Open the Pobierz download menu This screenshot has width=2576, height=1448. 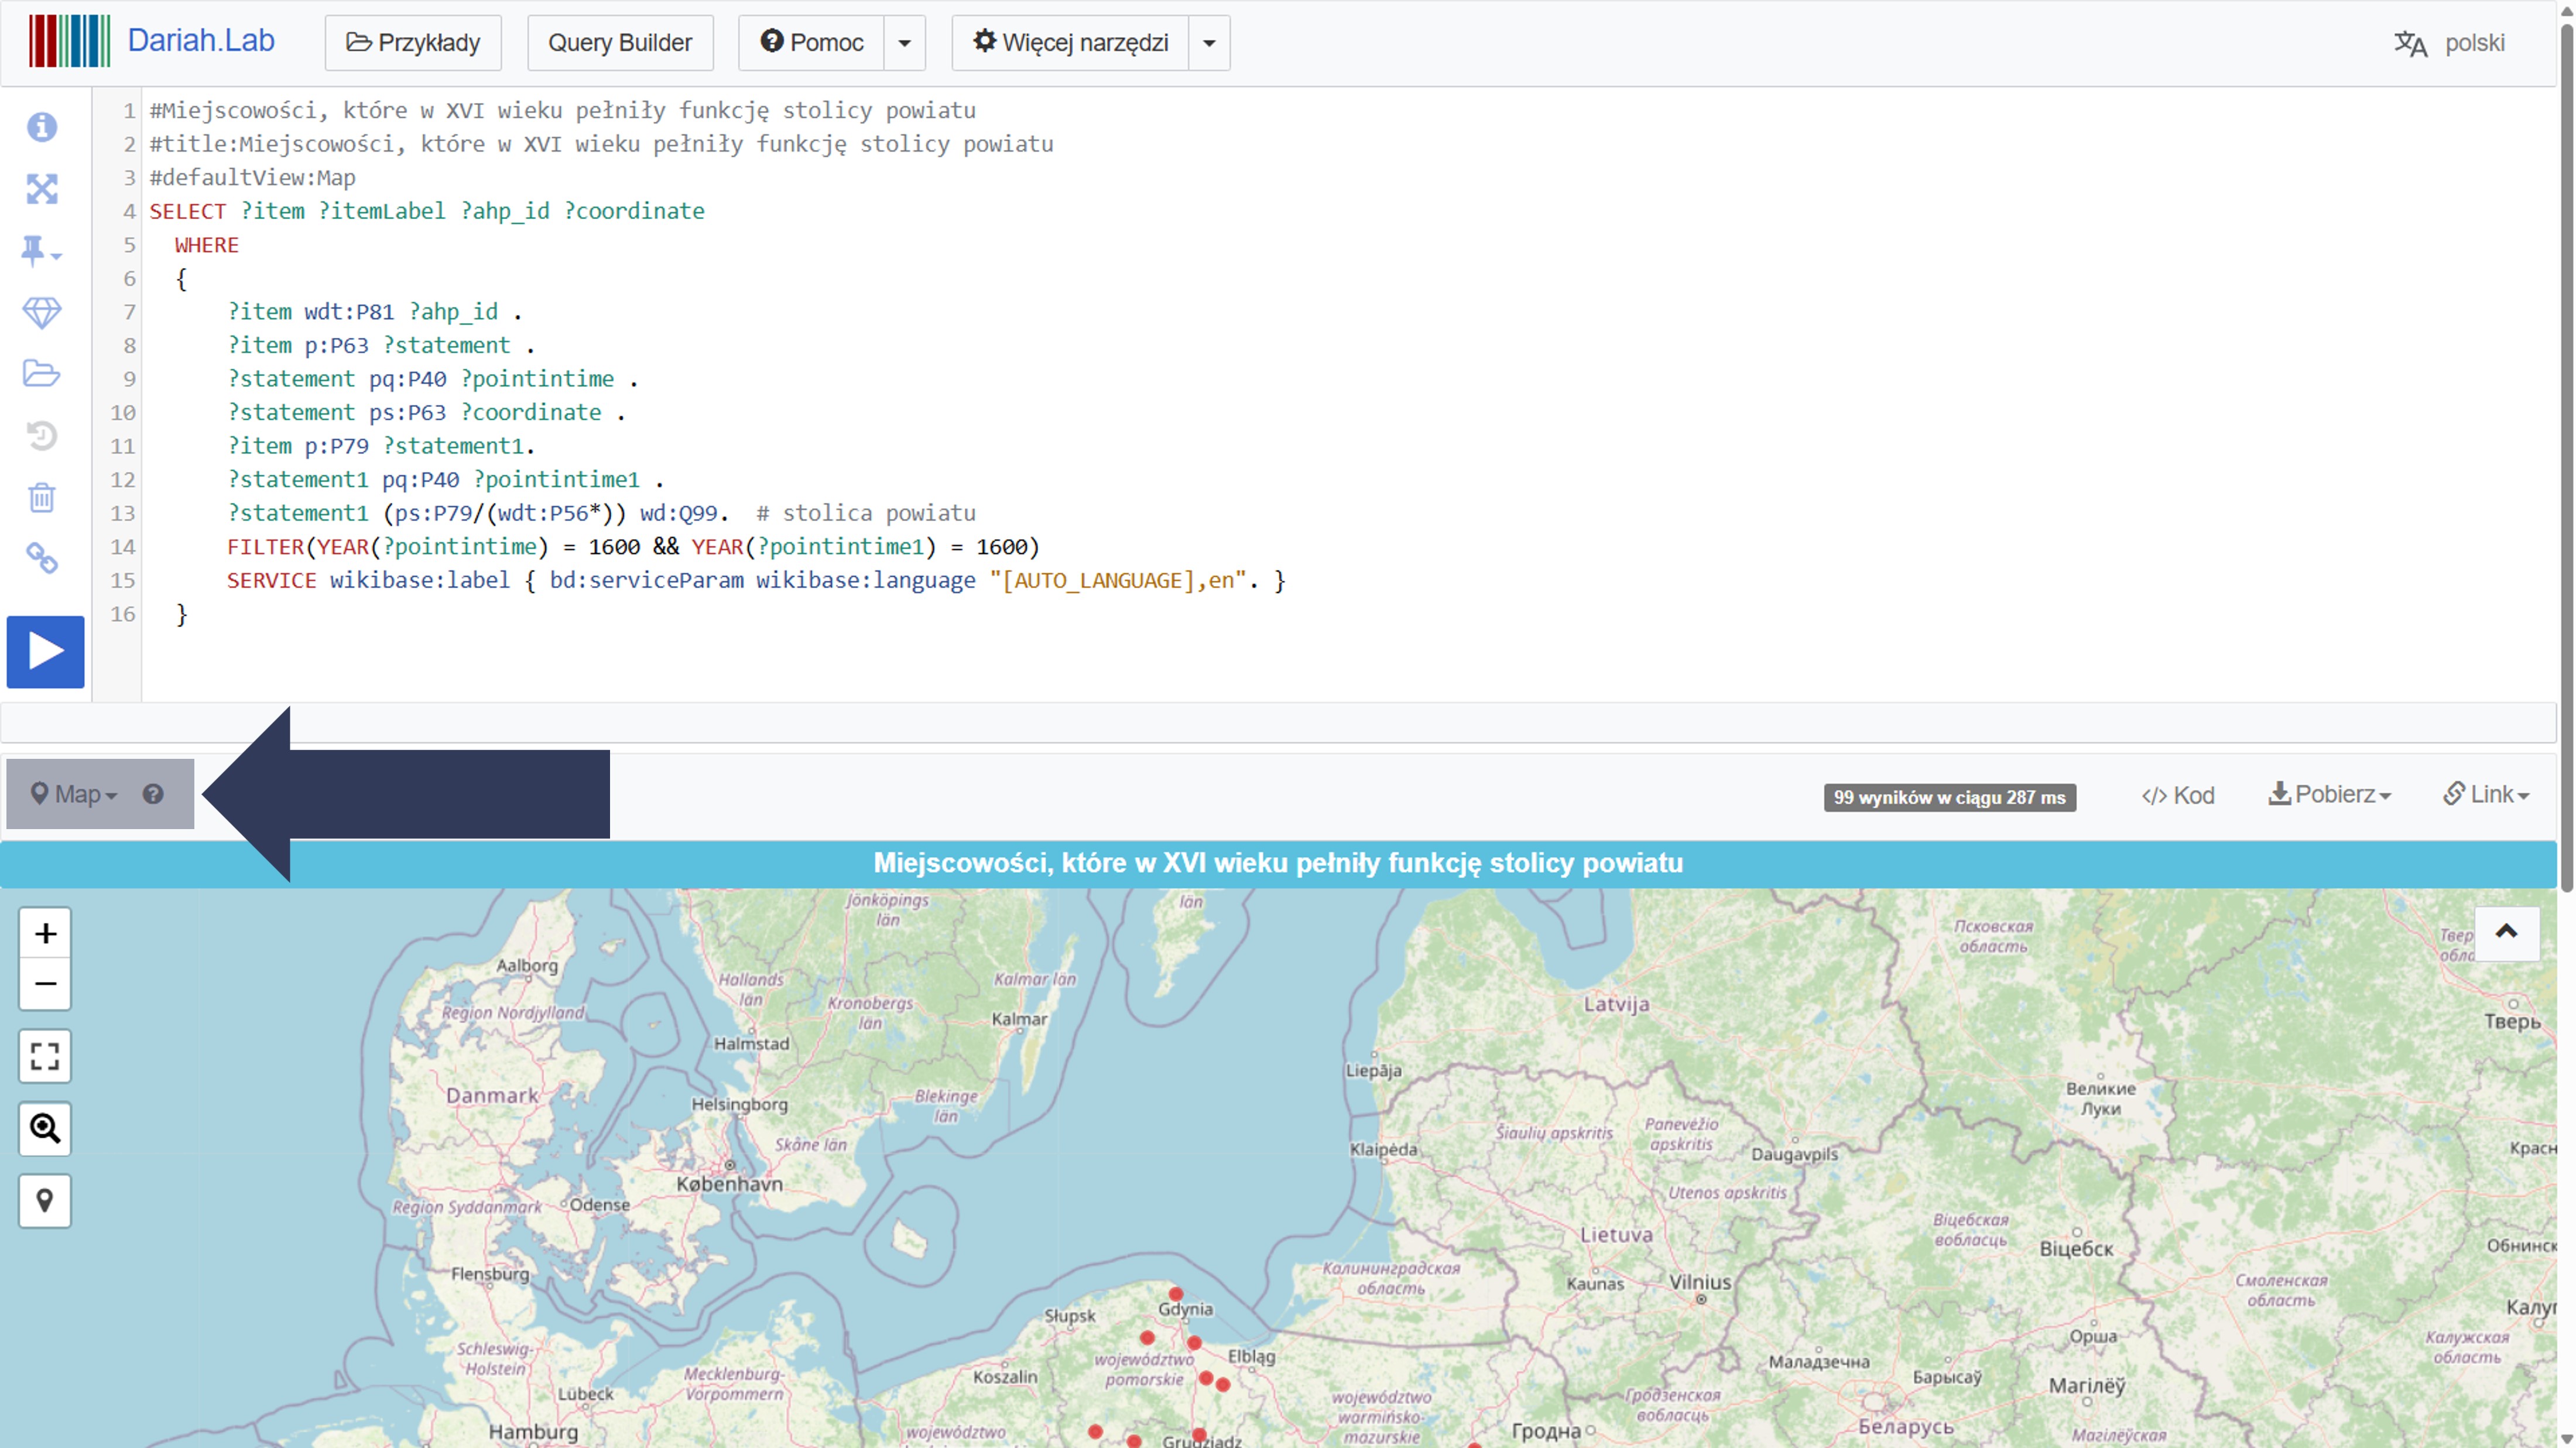tap(2329, 795)
